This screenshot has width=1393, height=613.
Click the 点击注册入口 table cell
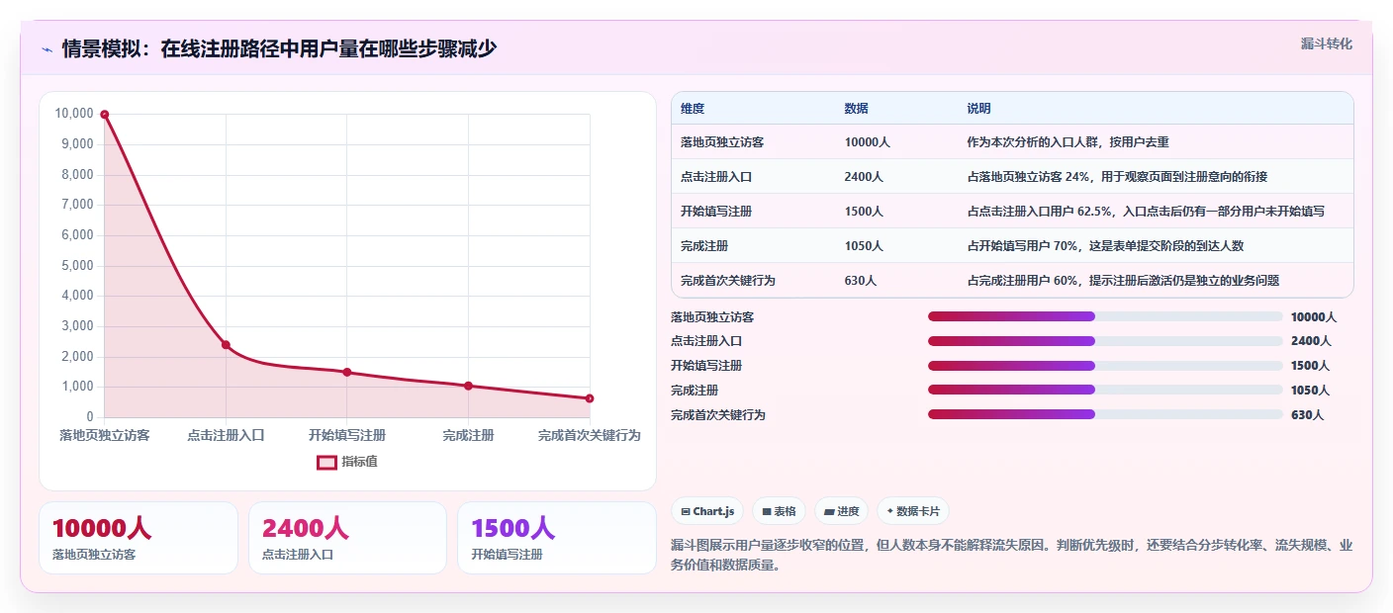(x=716, y=177)
